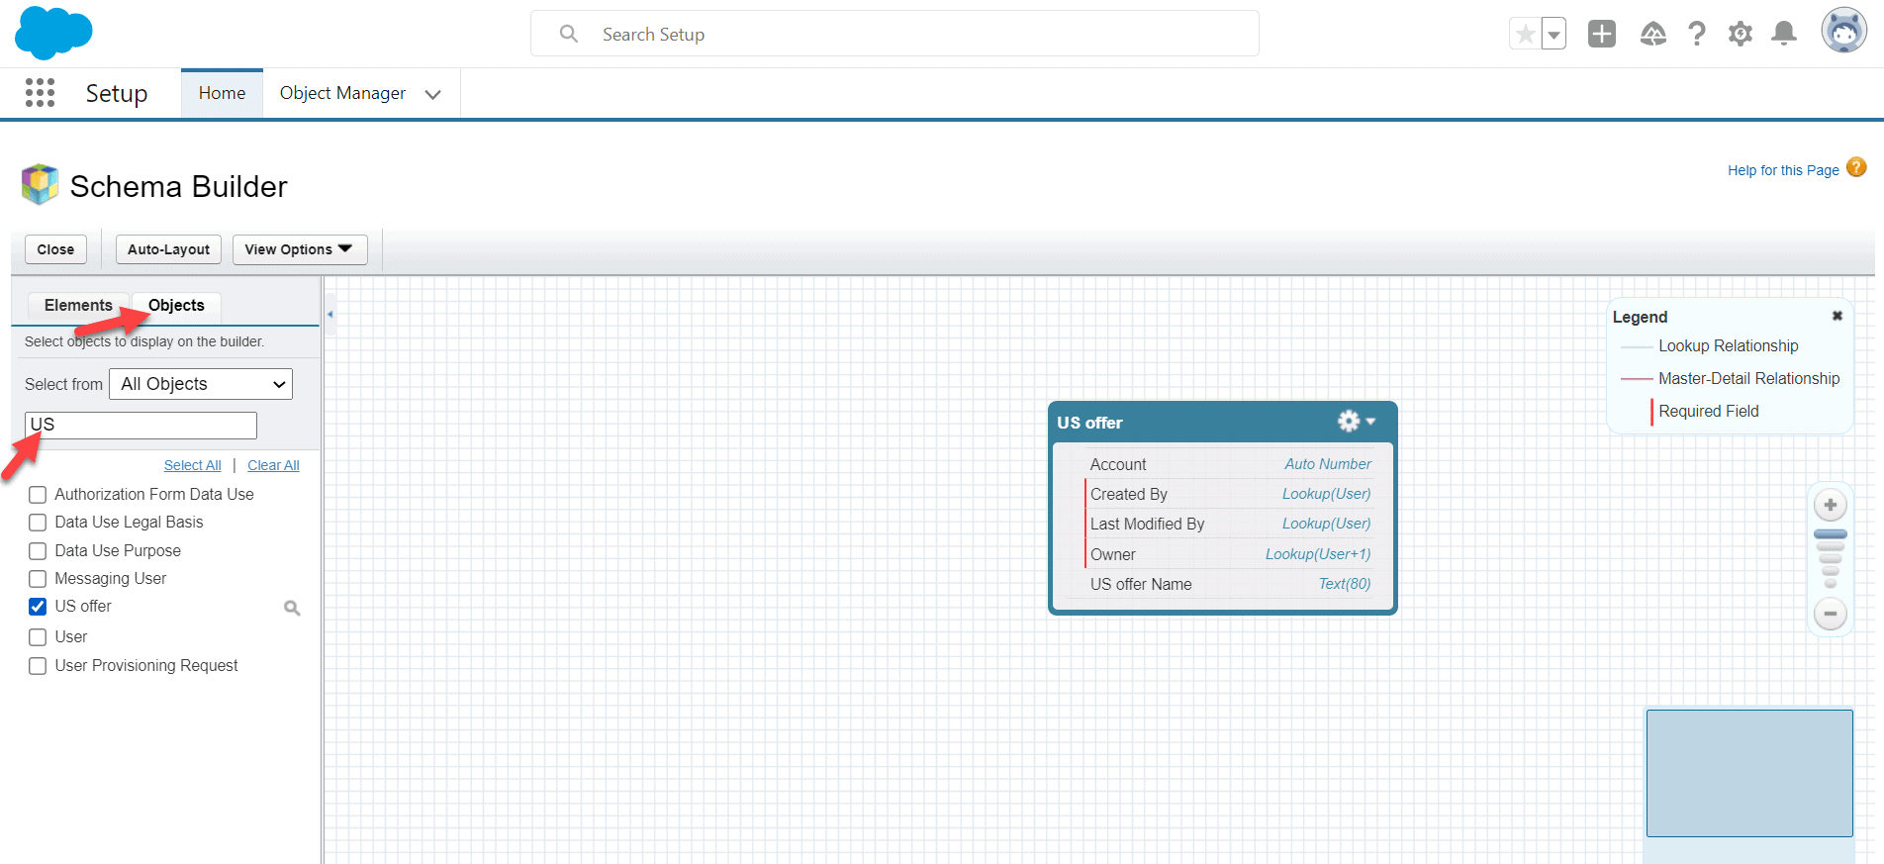This screenshot has height=864, width=1884.
Task: Zoom out with the minus button
Action: 1831,614
